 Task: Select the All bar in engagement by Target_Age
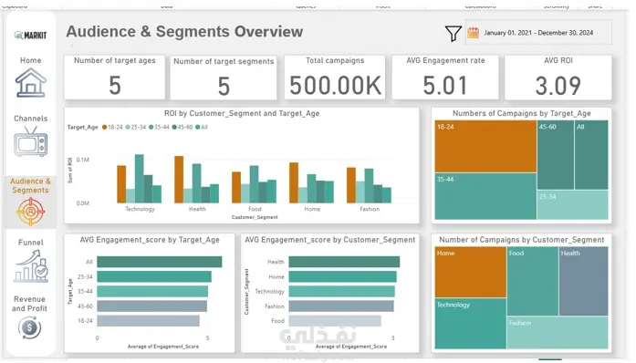point(160,262)
